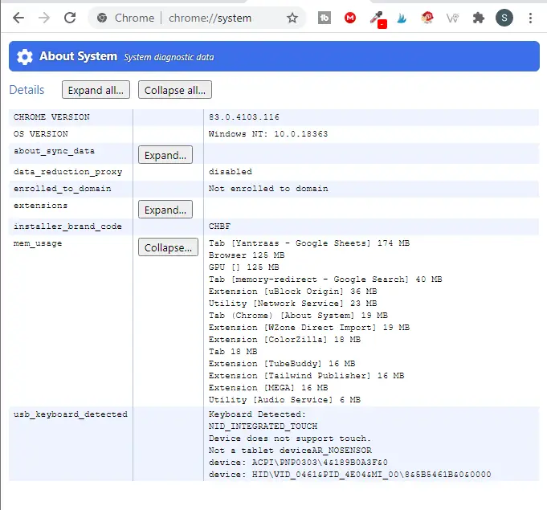Open the MEGA extension icon
Viewport: 547px width, 510px height.
coord(350,18)
